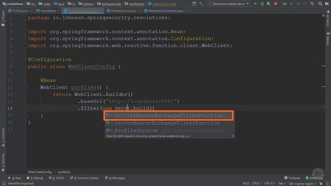This screenshot has width=331, height=186.
Task: Close the ResolutionController.java tab
Action: [x=186, y=11]
